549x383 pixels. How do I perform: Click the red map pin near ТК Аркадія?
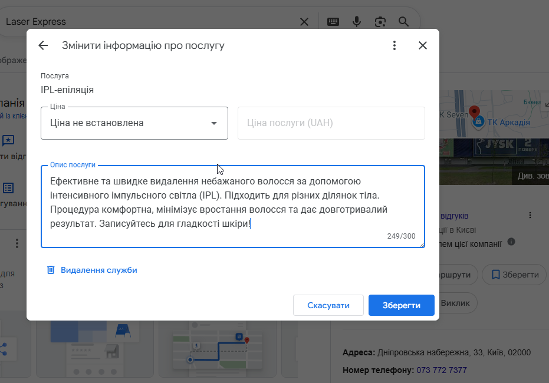(475, 112)
